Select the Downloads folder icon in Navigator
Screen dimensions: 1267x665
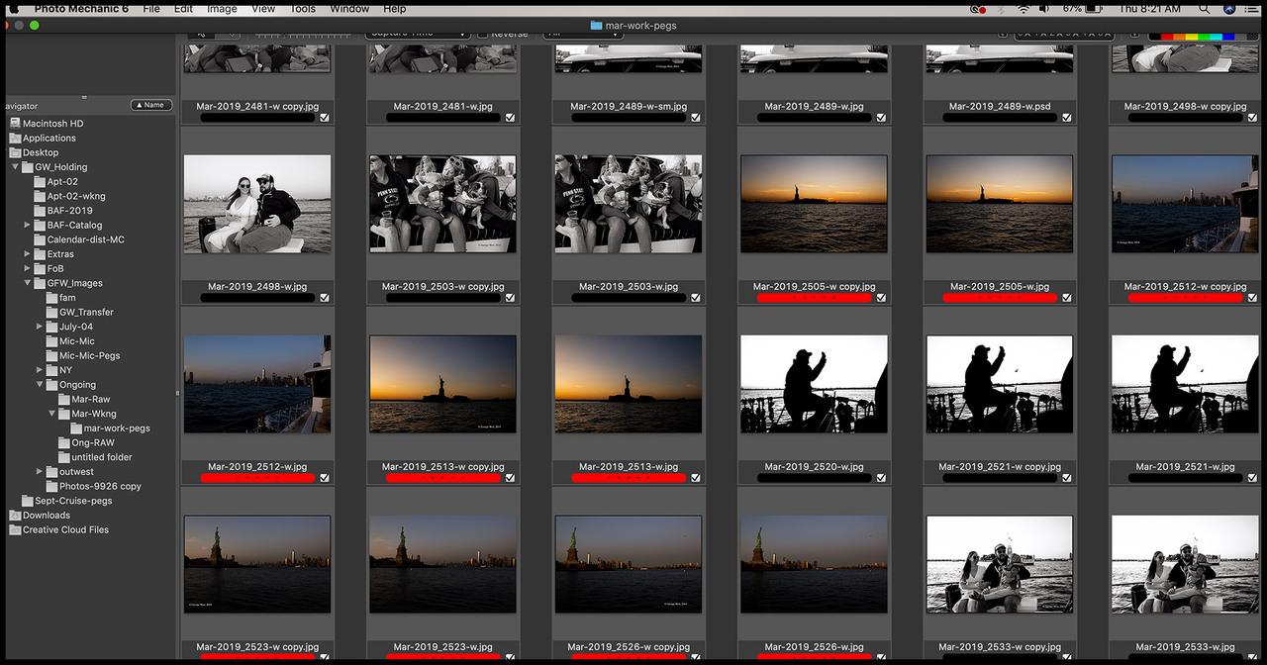pos(15,516)
